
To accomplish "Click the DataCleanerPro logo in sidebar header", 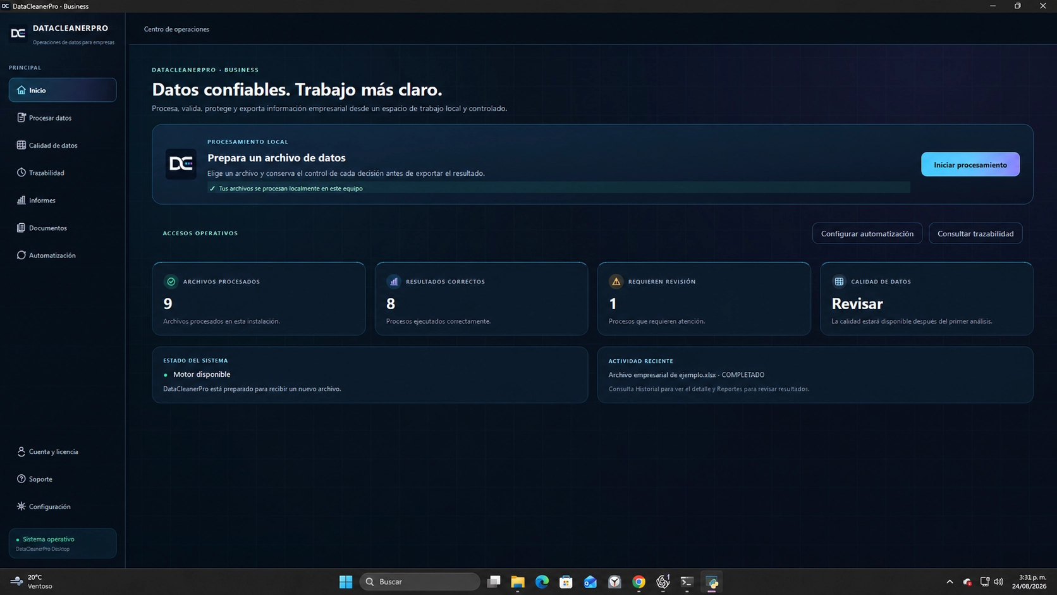I will 18,33.
